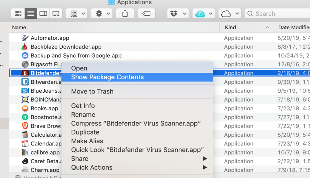Select the Calendar app icon
Image resolution: width=310 pixels, height=178 pixels.
[25, 144]
